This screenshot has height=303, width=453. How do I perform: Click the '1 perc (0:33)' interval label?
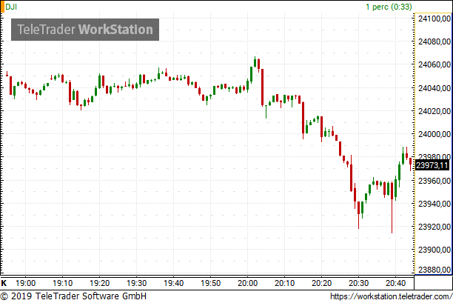tap(389, 7)
